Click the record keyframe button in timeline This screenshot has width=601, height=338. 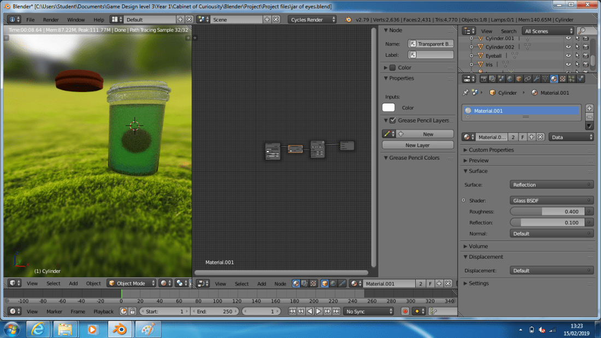pos(405,311)
